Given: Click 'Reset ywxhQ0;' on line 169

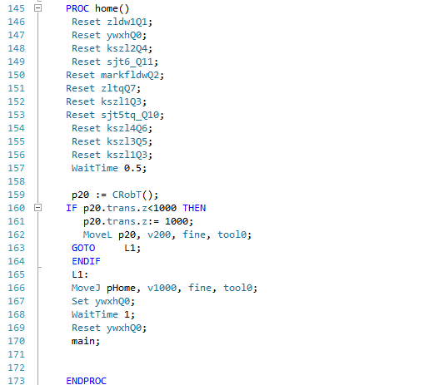Looking at the screenshot, I should pos(109,328).
